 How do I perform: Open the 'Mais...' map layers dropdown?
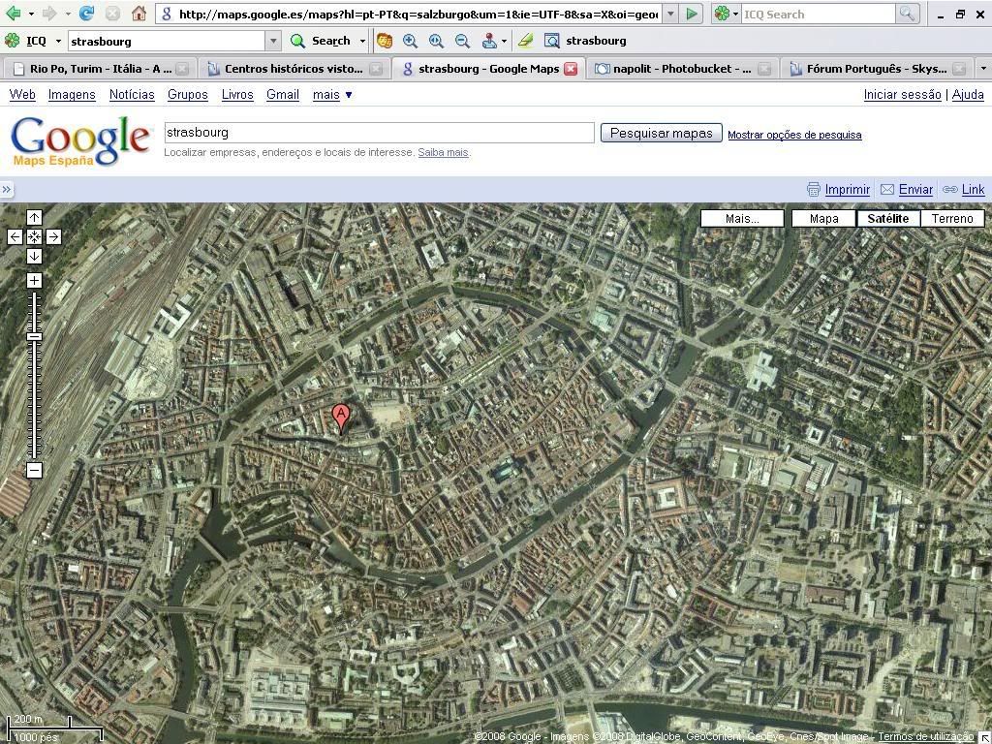pos(742,219)
